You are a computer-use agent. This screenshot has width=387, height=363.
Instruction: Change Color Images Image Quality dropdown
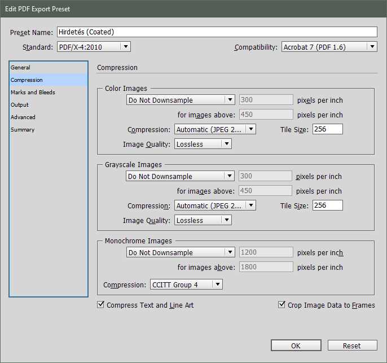[x=203, y=144]
